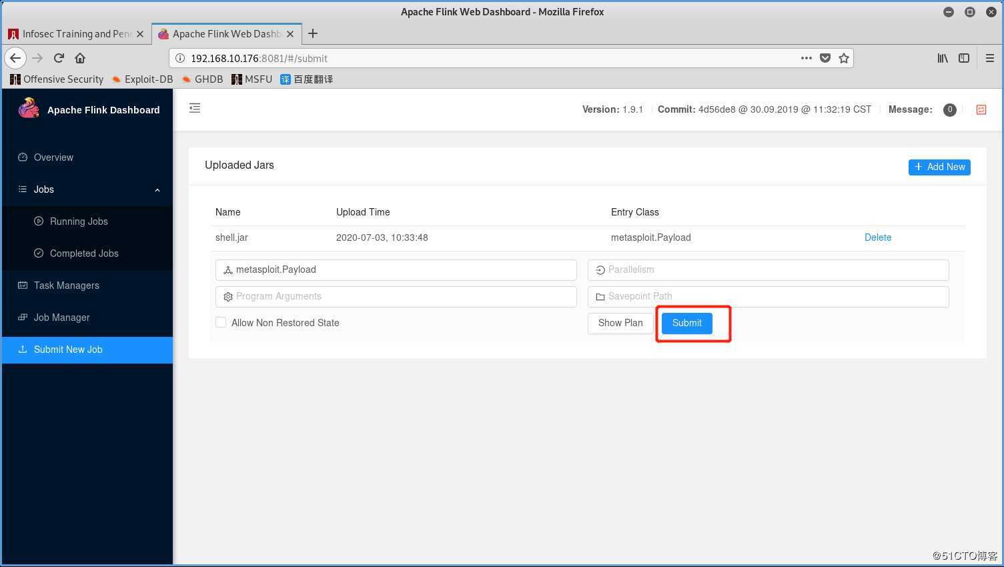Open Task Managers page

tap(87, 286)
